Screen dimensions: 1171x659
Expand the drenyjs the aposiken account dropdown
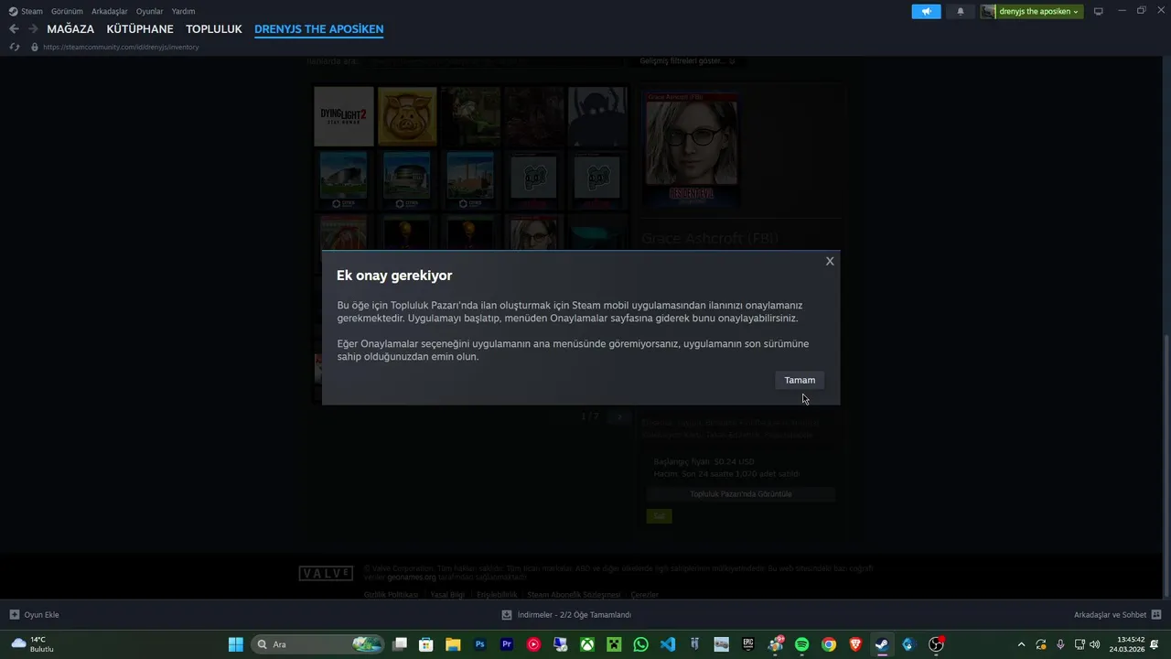pos(1031,11)
